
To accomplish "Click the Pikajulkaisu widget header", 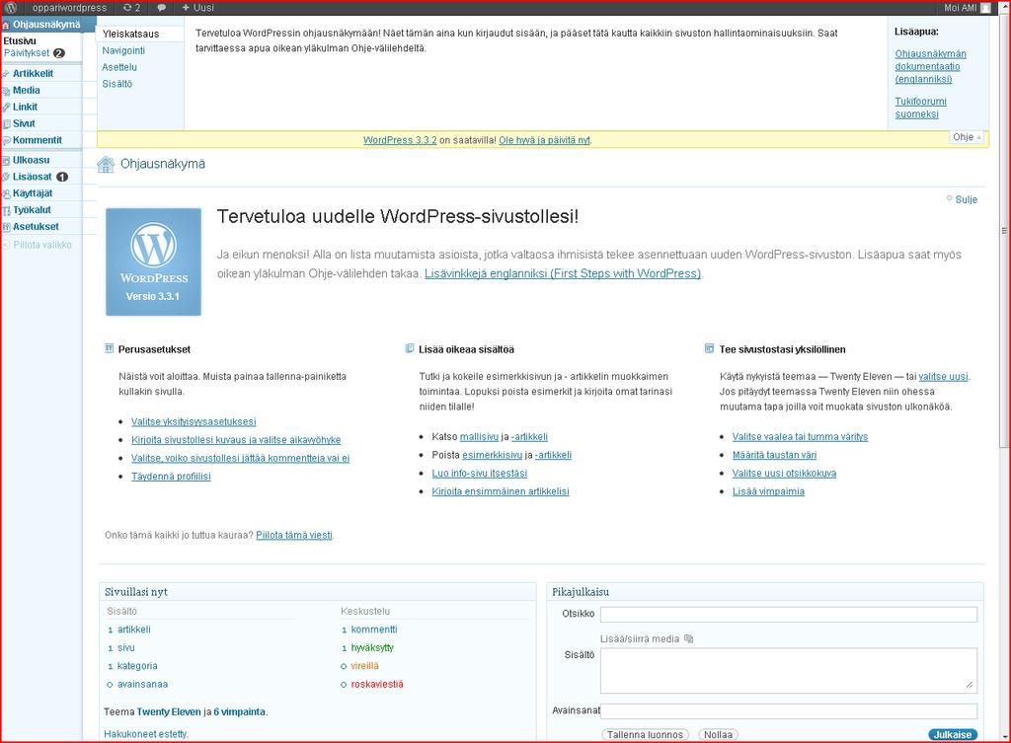I will point(765,592).
